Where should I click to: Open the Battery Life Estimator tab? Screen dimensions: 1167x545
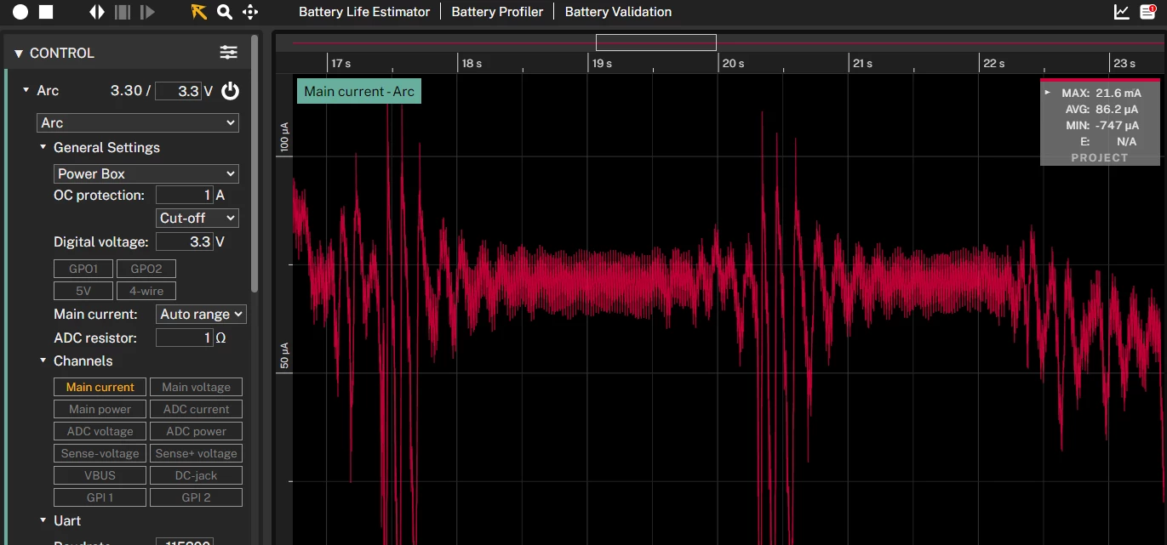tap(364, 12)
